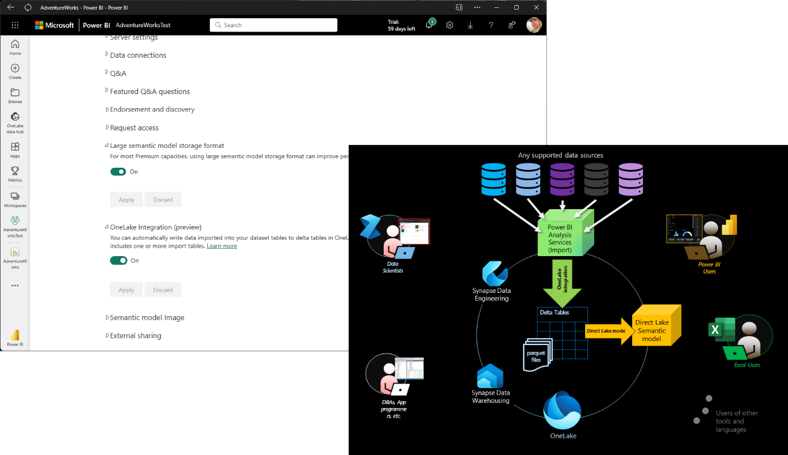Screen dimensions: 788x455
Task: Click Apply under Large semantic model storage
Action: (126, 199)
